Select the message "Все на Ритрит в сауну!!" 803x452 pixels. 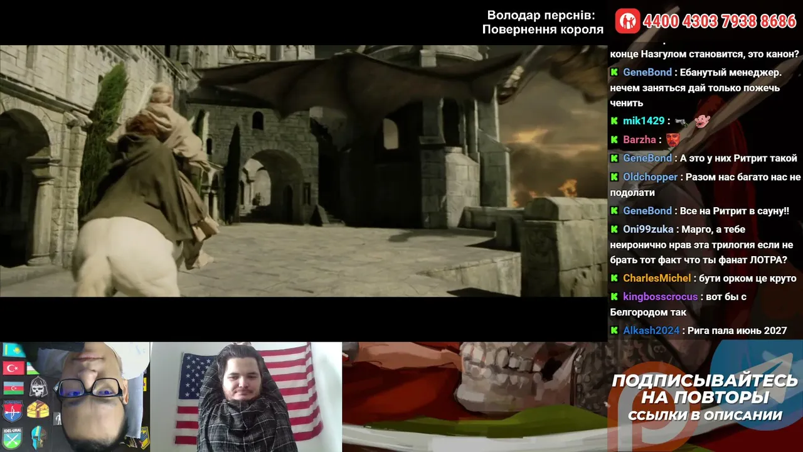[735, 211]
